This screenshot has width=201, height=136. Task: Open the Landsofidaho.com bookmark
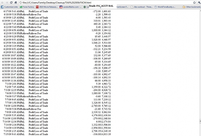[x=70, y=7]
